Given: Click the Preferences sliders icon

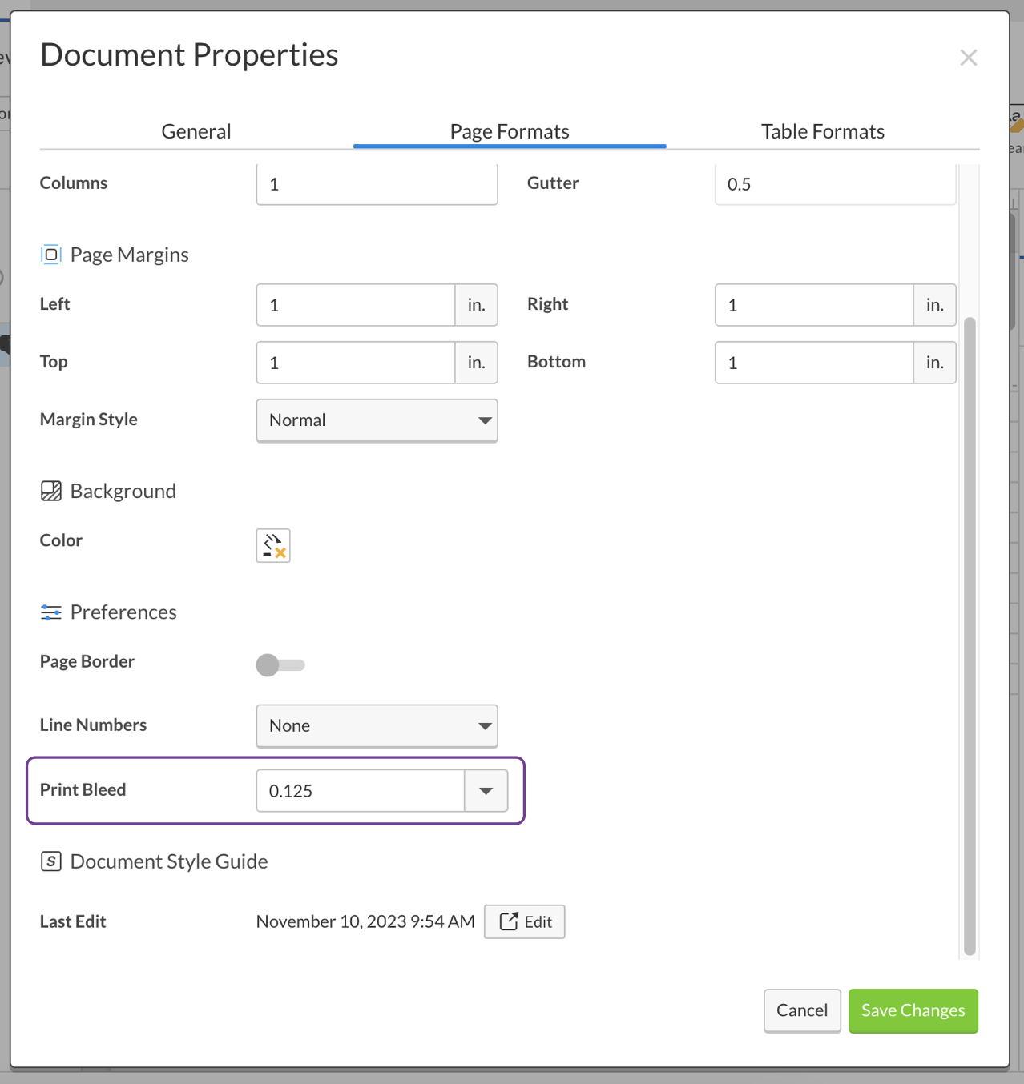Looking at the screenshot, I should (x=50, y=612).
